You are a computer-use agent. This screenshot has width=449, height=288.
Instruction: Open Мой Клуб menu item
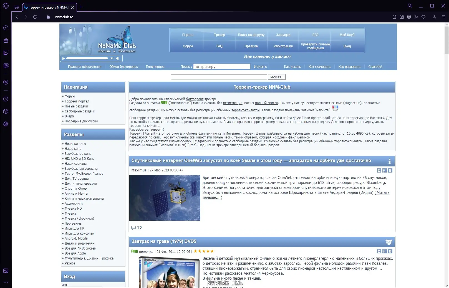(x=347, y=35)
